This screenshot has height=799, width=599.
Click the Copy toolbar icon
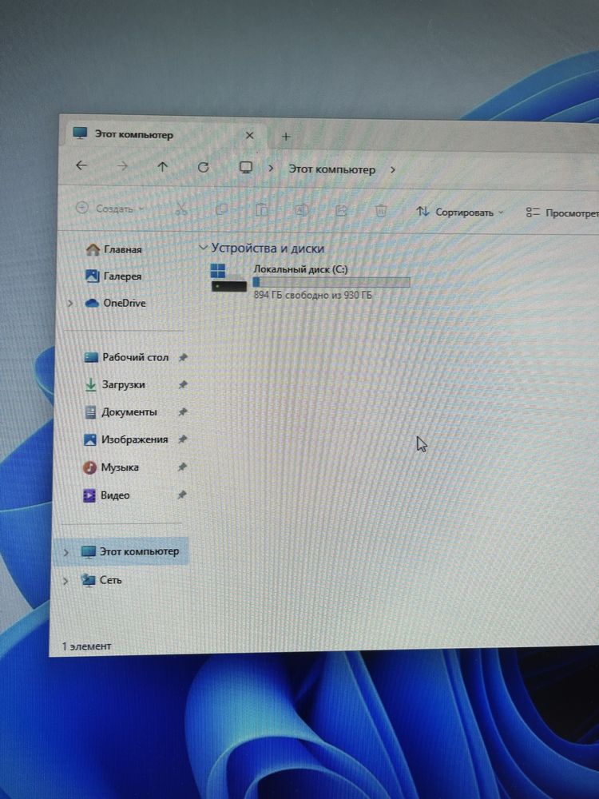point(221,209)
